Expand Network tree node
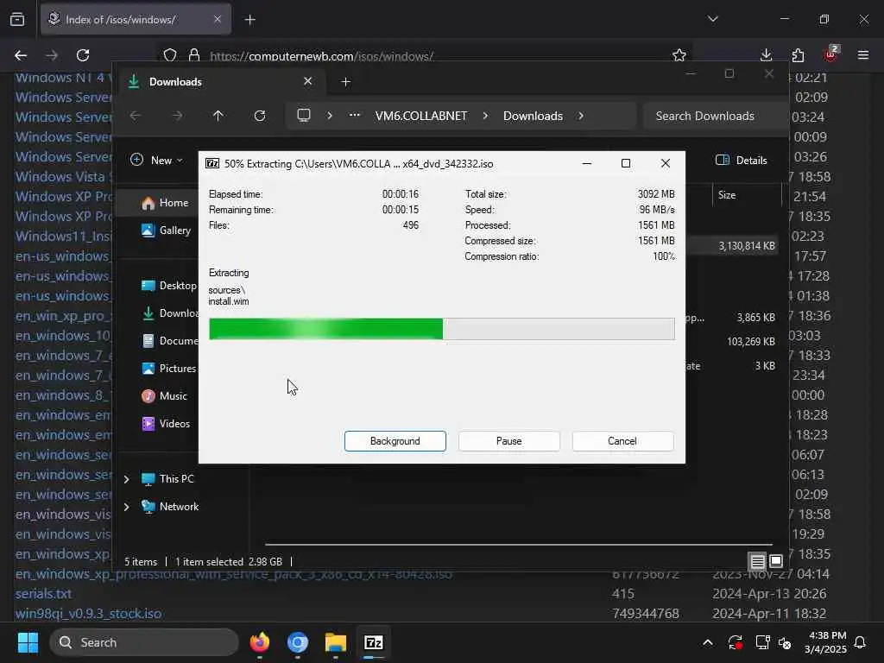884x663 pixels. pos(127,507)
